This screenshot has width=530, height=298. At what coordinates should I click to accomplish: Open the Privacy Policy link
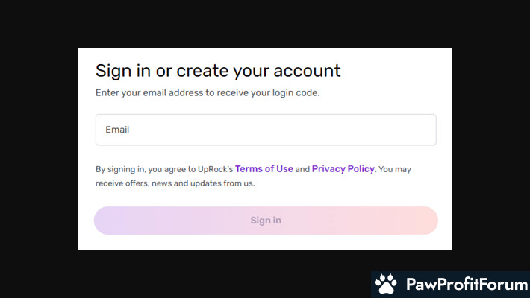point(343,169)
